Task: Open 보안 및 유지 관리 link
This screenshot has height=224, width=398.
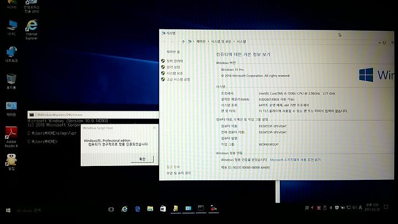Action: click(179, 173)
